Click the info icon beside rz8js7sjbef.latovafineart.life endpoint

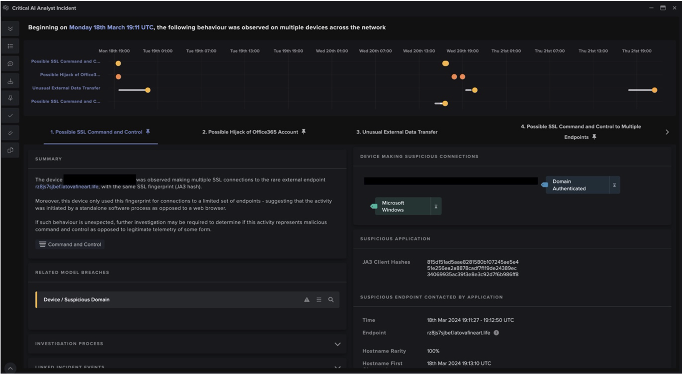click(496, 333)
